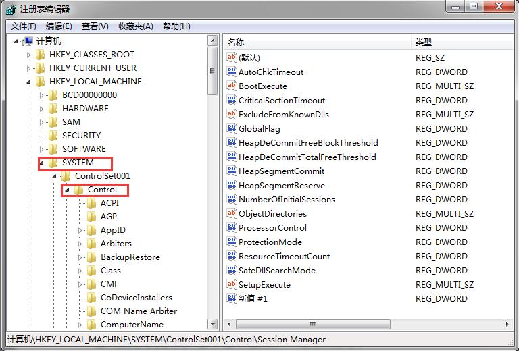This screenshot has height=351, width=519.
Task: Click the CoDeviceInstallers folder icon
Action: (x=92, y=298)
